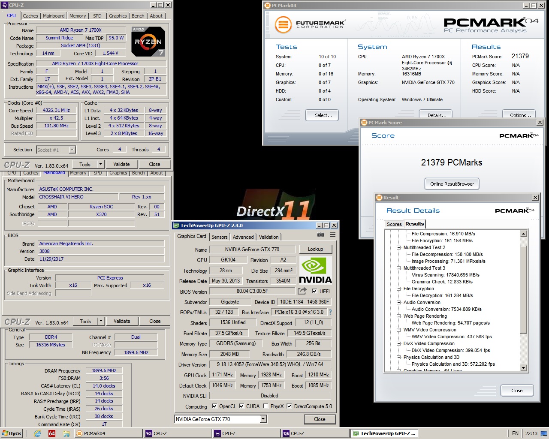This screenshot has height=439, width=549.
Task: Click the GPU-Z title bar icon
Action: pyautogui.click(x=176, y=226)
